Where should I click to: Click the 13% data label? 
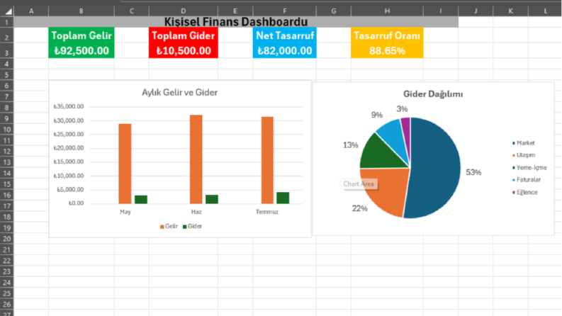(351, 145)
